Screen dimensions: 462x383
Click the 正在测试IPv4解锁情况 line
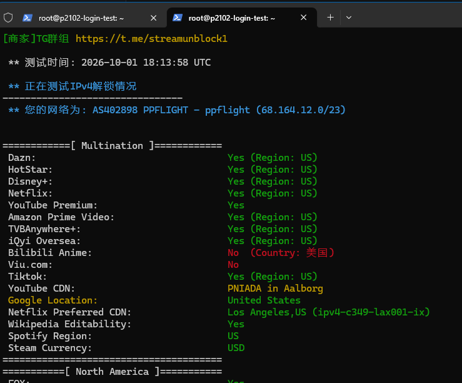73,86
